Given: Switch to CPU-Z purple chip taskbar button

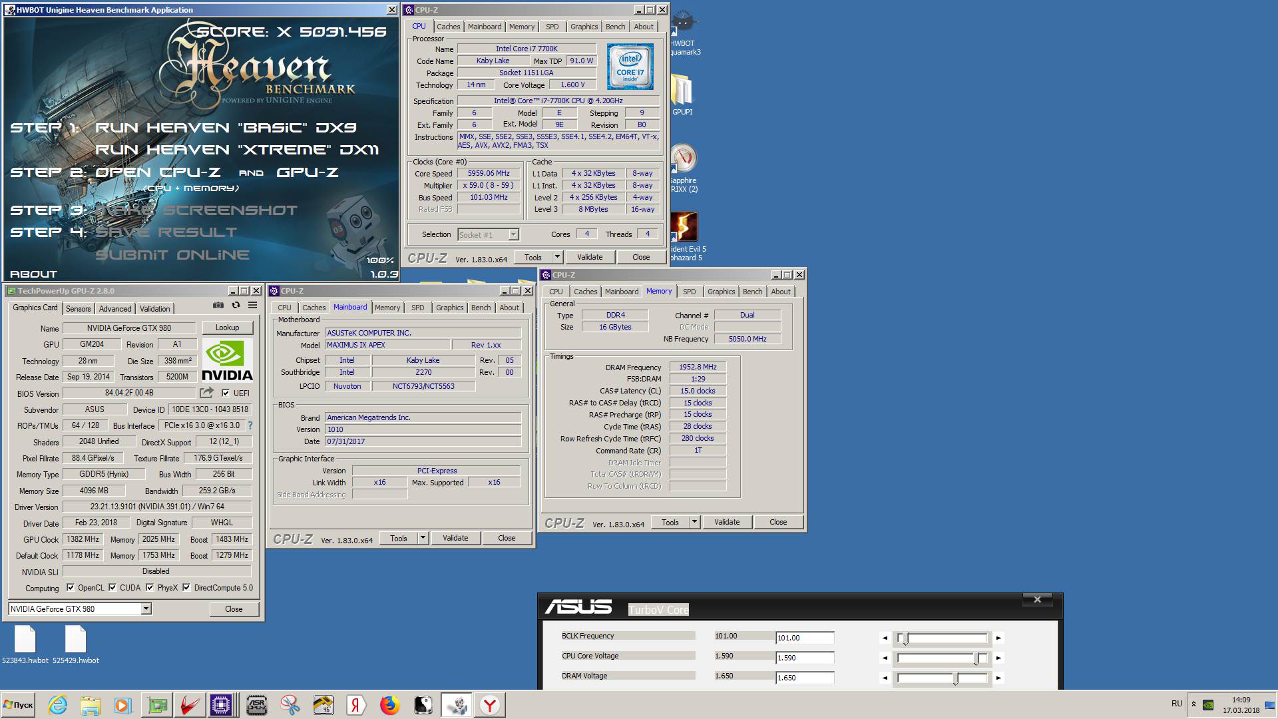Looking at the screenshot, I should [x=221, y=705].
